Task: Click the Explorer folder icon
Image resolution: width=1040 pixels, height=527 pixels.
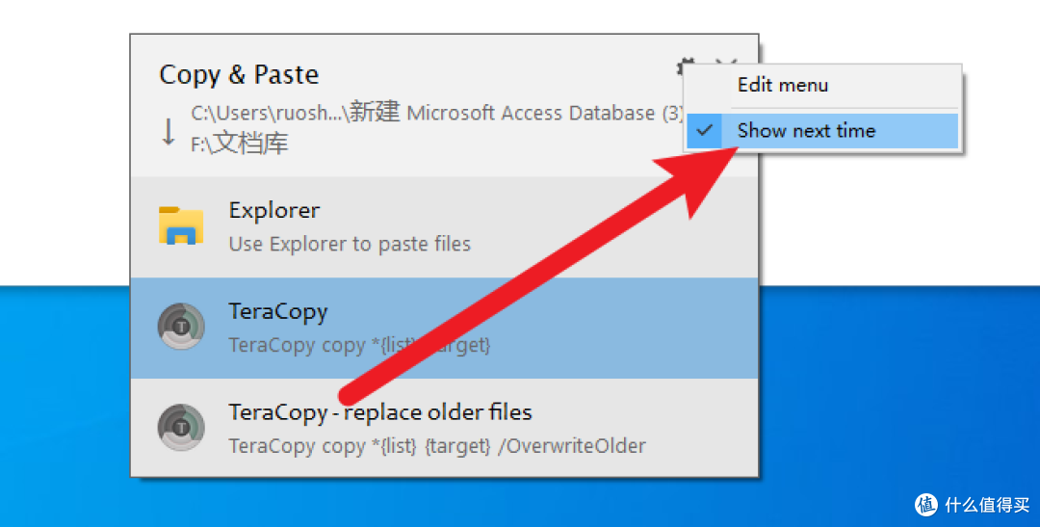Action: (x=181, y=225)
